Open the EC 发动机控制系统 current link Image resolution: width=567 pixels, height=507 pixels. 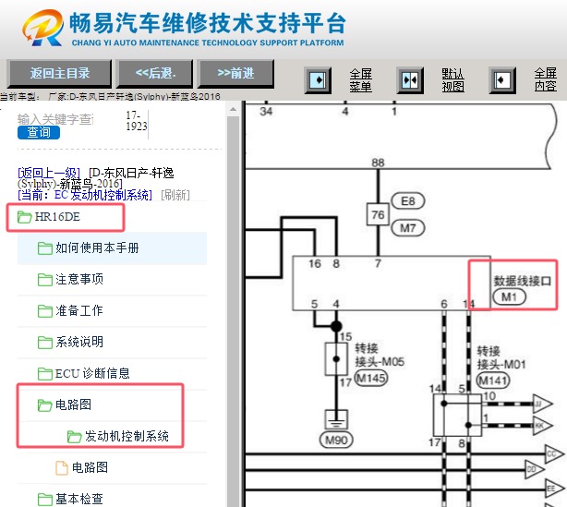pyautogui.click(x=85, y=195)
